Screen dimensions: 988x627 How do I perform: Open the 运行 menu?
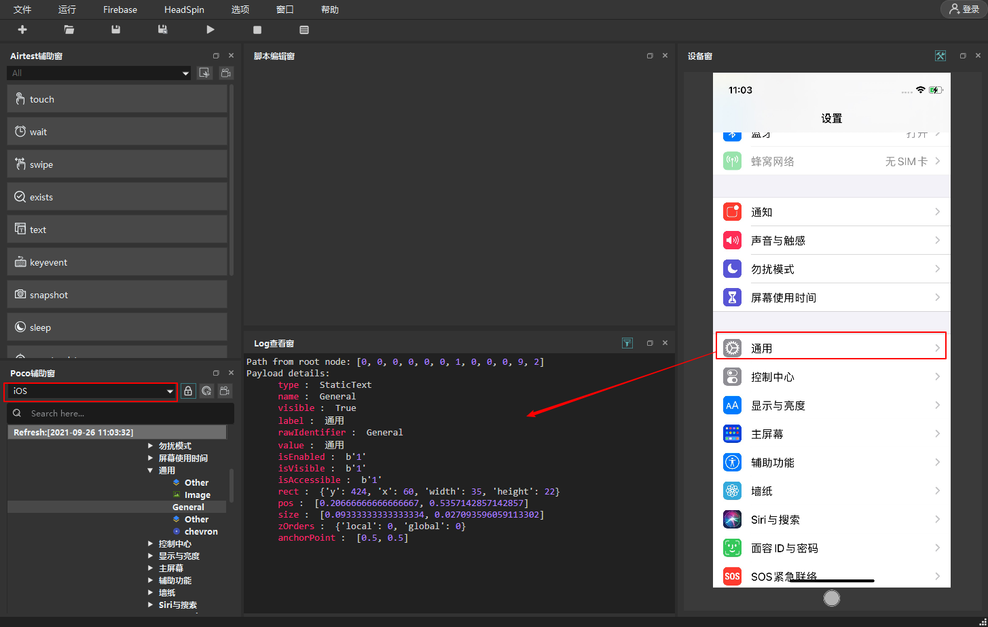coord(67,10)
